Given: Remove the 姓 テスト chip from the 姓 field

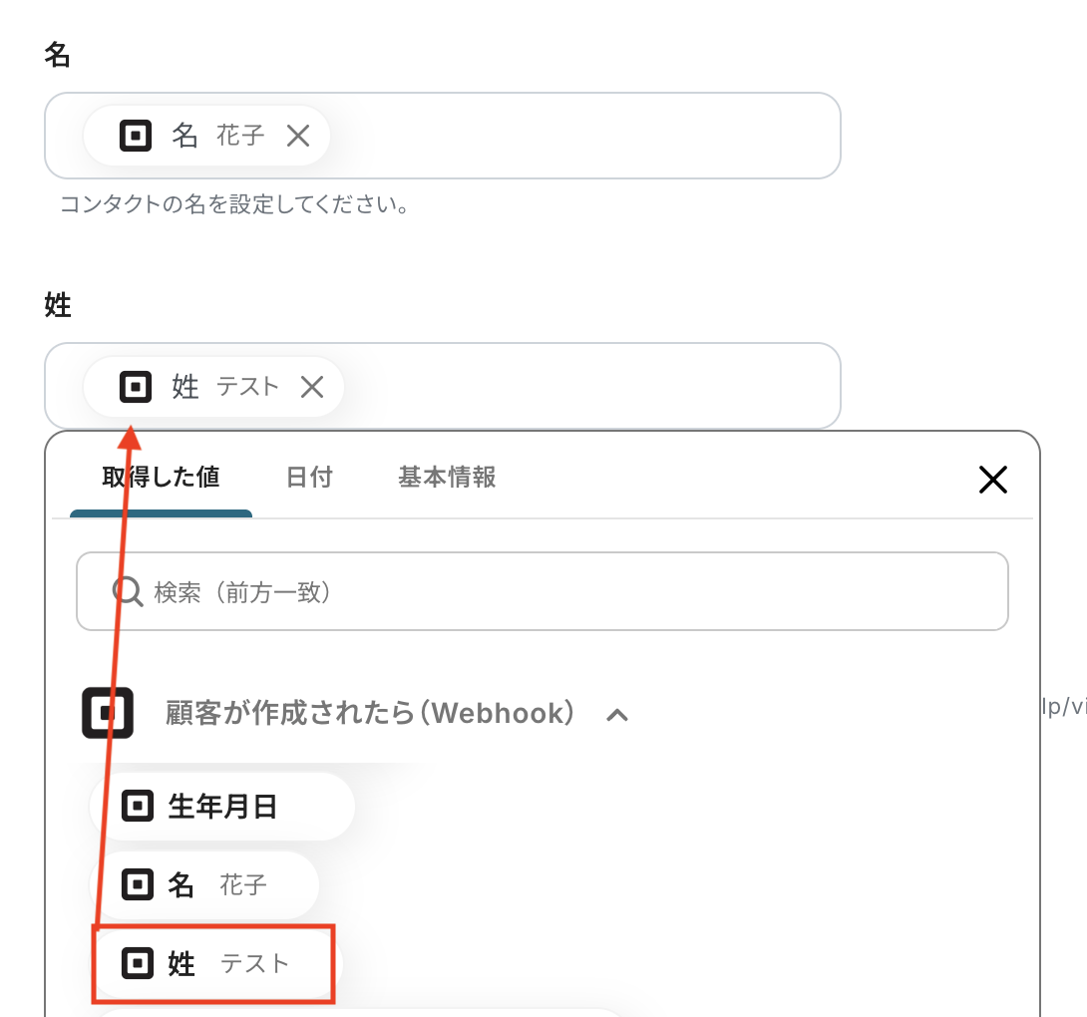Looking at the screenshot, I should tap(312, 387).
